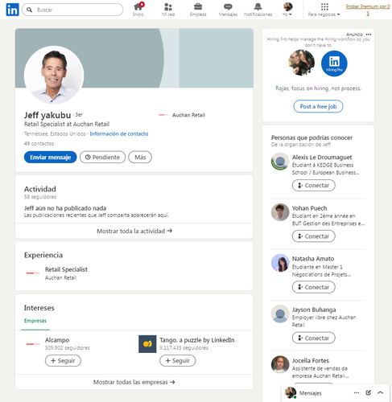392x402 pixels.
Task: Open Yohan Puech profile
Action: point(309,208)
